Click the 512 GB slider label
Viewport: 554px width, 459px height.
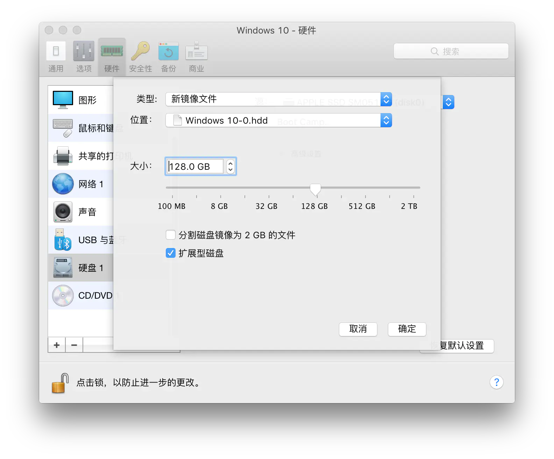[x=362, y=206]
